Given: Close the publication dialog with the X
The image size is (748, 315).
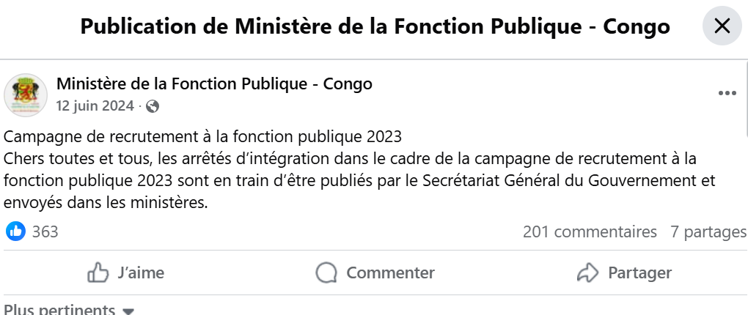Looking at the screenshot, I should tap(722, 26).
